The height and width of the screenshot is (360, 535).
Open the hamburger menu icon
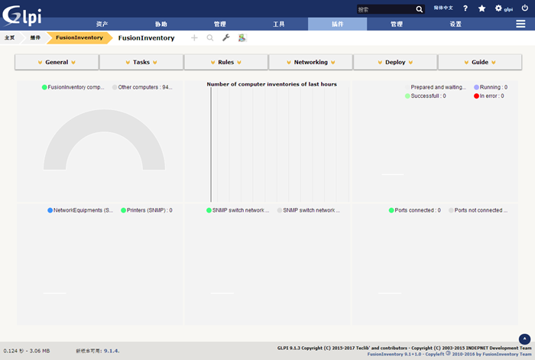(x=520, y=24)
